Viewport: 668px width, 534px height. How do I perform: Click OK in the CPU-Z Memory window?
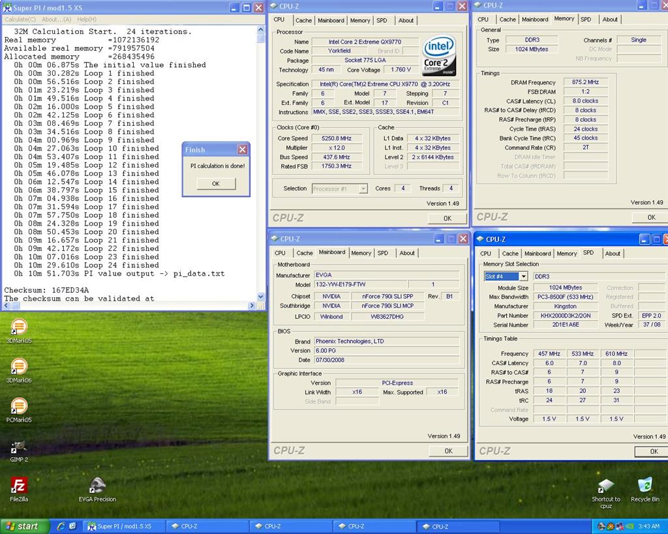click(652, 217)
